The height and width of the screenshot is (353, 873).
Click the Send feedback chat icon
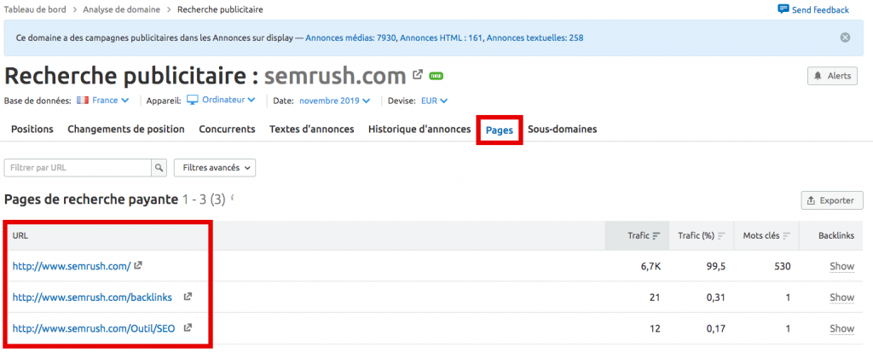point(783,9)
